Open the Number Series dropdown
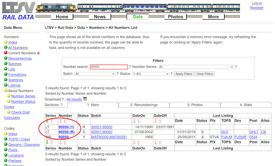The width and height of the screenshot is (275, 166). tap(196, 67)
